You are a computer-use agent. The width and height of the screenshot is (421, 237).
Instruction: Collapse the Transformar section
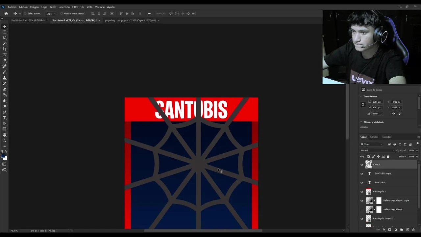click(361, 96)
